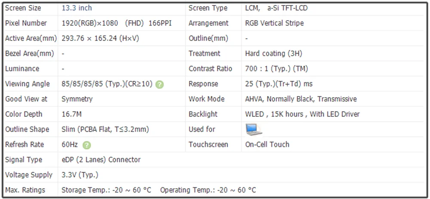Click the Max. Ratings label

(x=25, y=190)
